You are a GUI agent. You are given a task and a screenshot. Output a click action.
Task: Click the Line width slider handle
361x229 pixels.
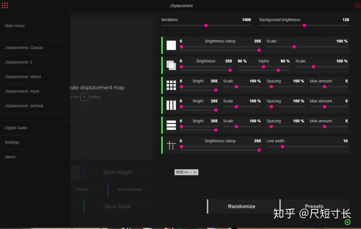click(x=282, y=147)
